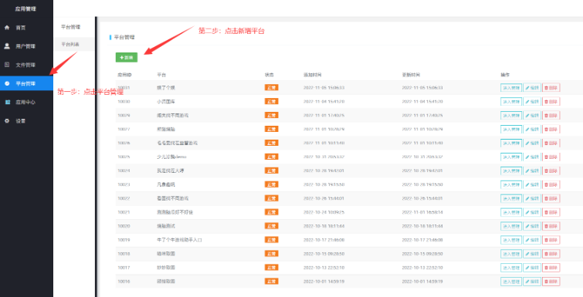This screenshot has height=297, width=583.
Task: Edit the platform with ID 10023
Action: 532,184
